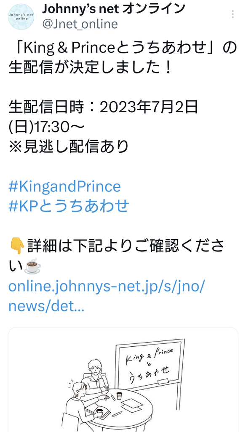Open the link preview card illustration
Viewport: 246px width, 432px height.
(123, 380)
